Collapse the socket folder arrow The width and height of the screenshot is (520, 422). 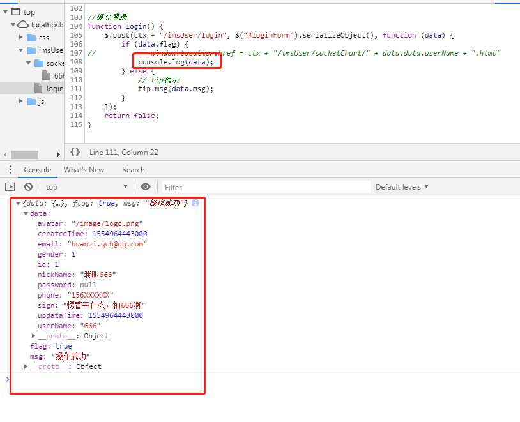point(29,63)
